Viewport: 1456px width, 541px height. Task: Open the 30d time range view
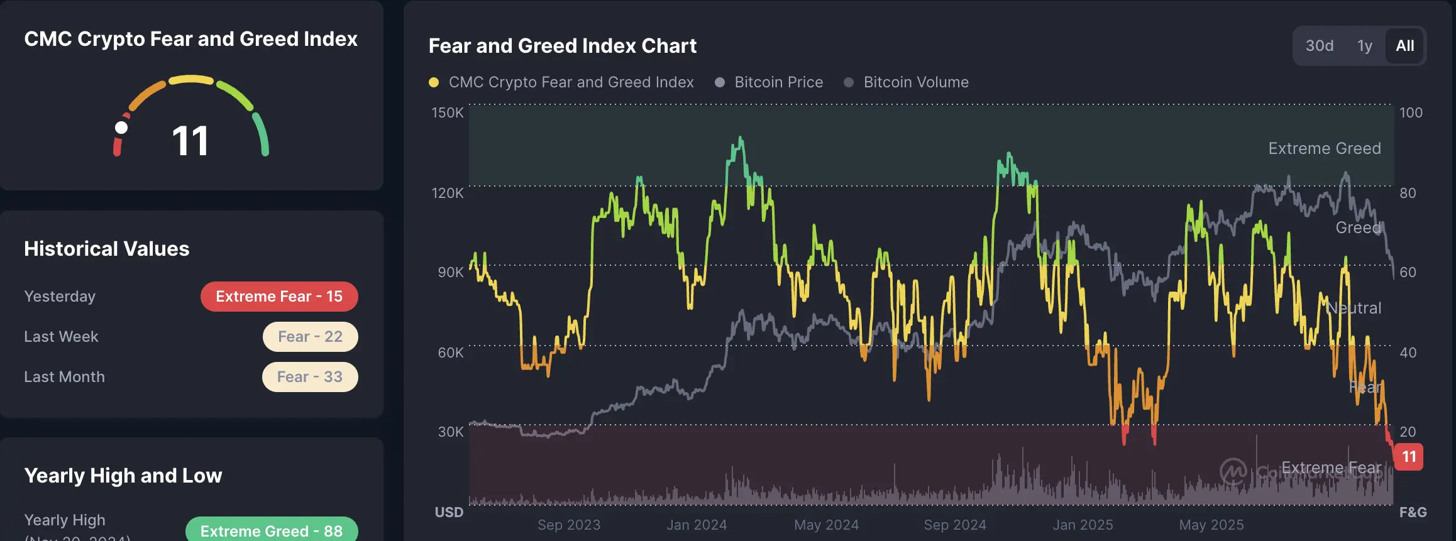(x=1319, y=45)
